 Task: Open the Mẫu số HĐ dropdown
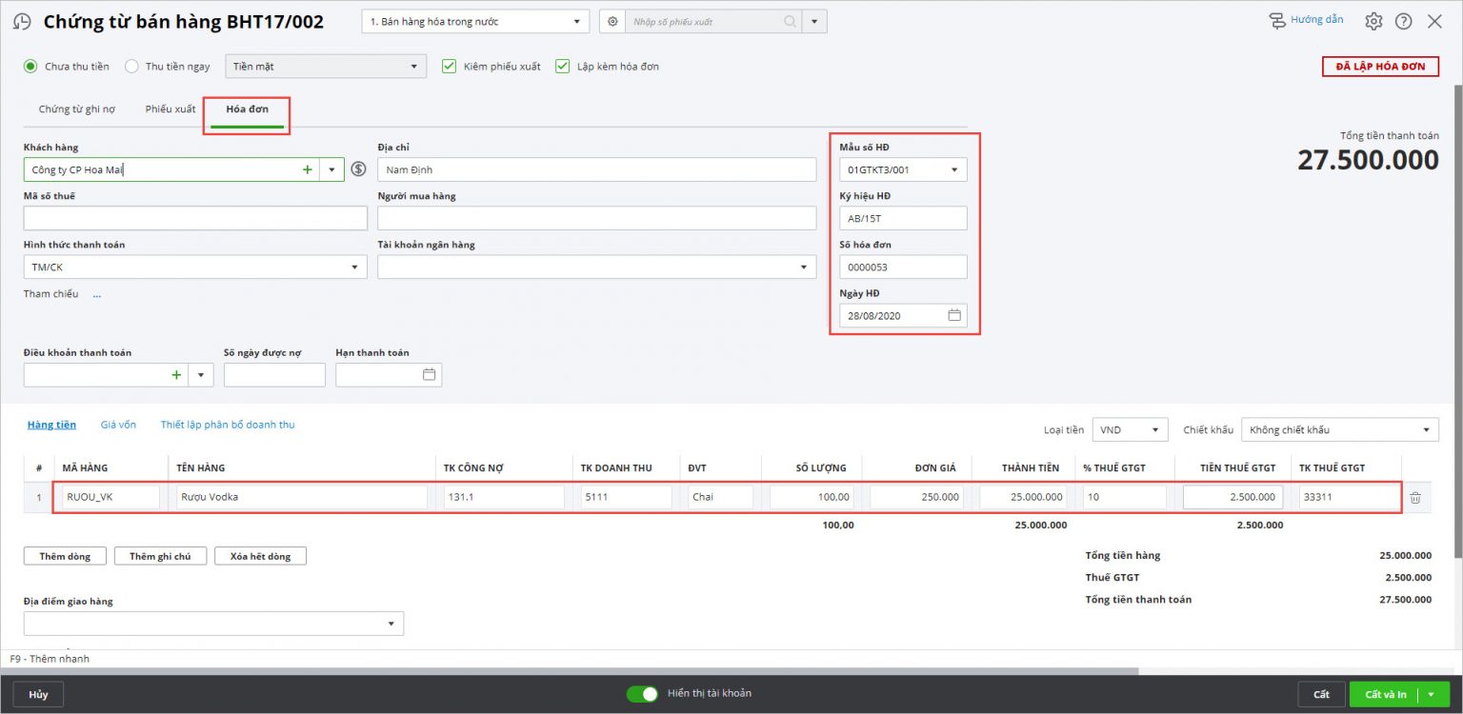[x=903, y=169]
